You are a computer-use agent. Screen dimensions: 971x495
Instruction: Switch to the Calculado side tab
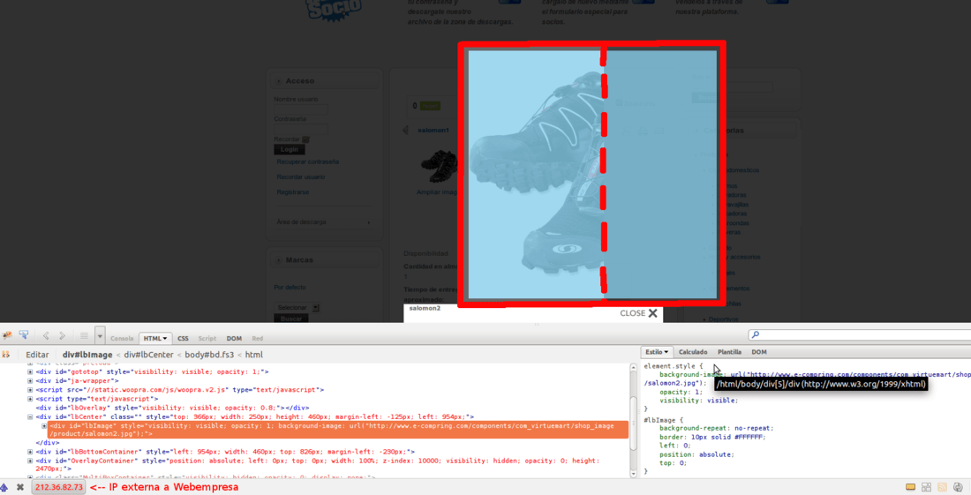[693, 352]
